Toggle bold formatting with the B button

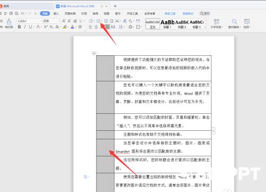tap(19, 27)
